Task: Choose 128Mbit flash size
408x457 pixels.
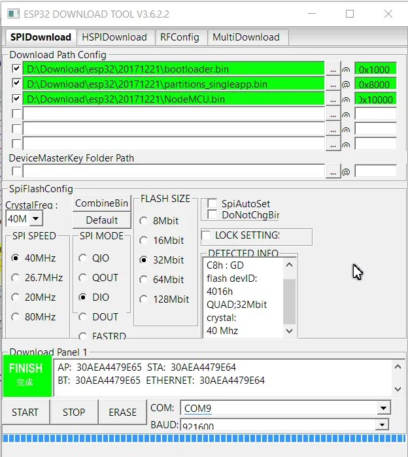Action: 144,299
